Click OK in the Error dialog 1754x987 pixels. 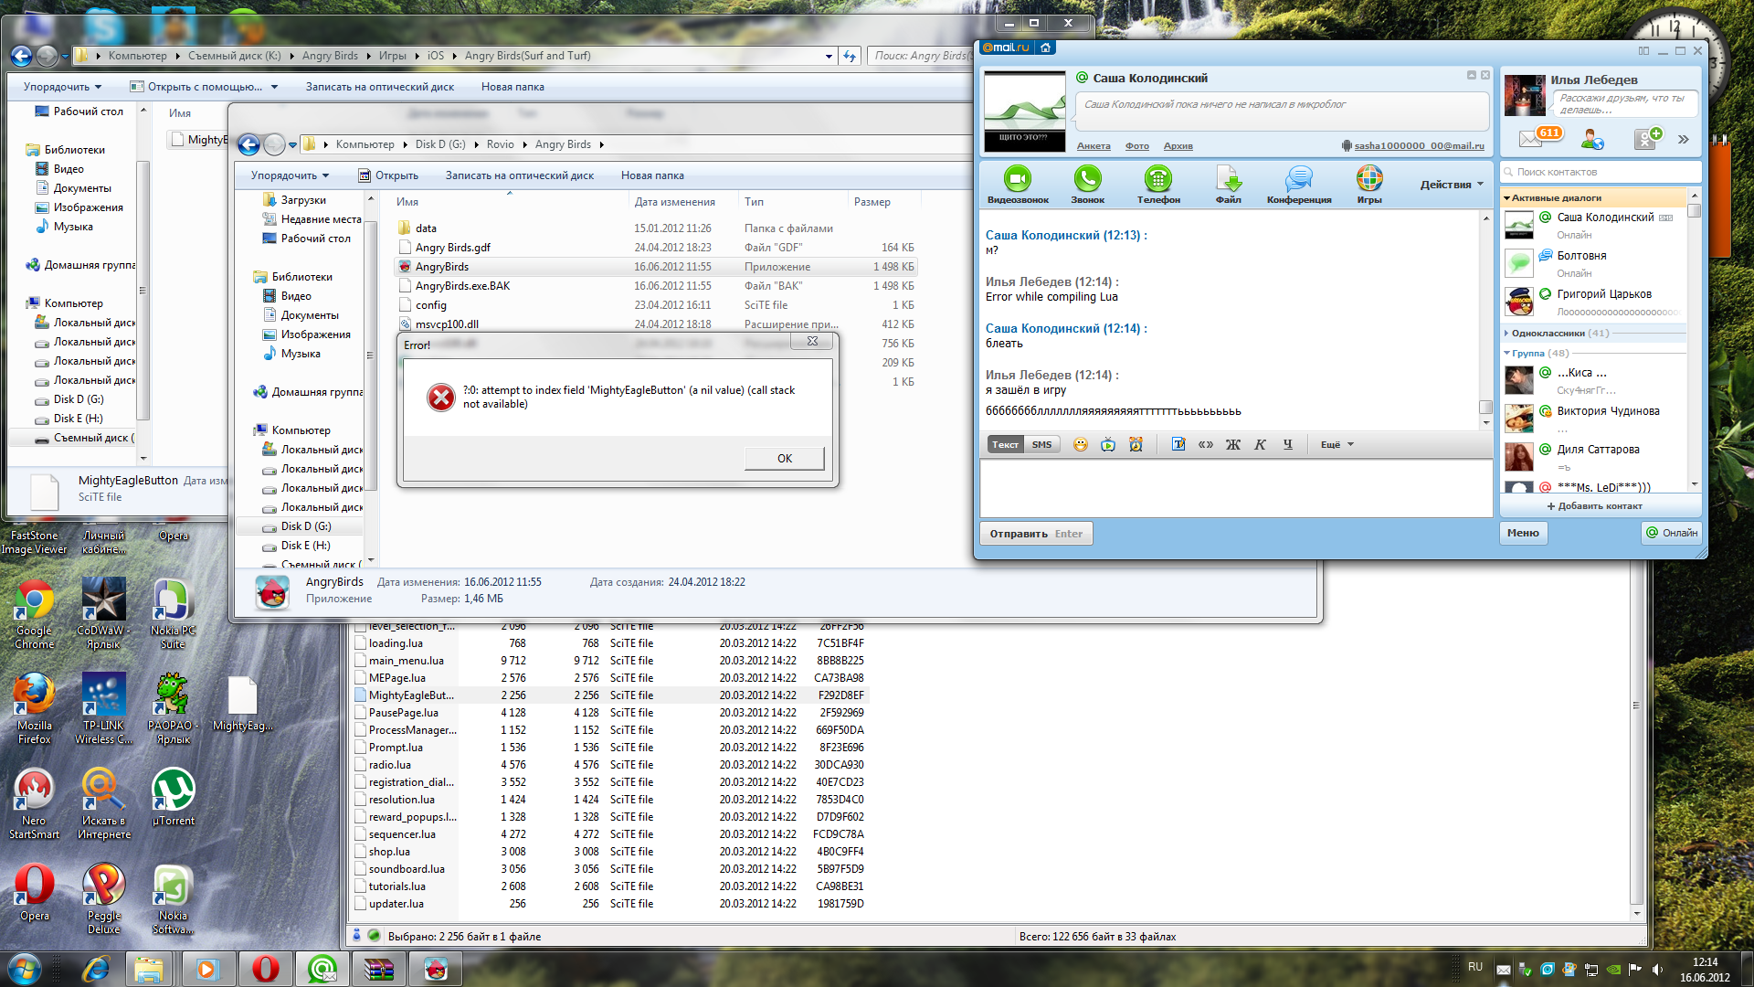[x=784, y=459]
